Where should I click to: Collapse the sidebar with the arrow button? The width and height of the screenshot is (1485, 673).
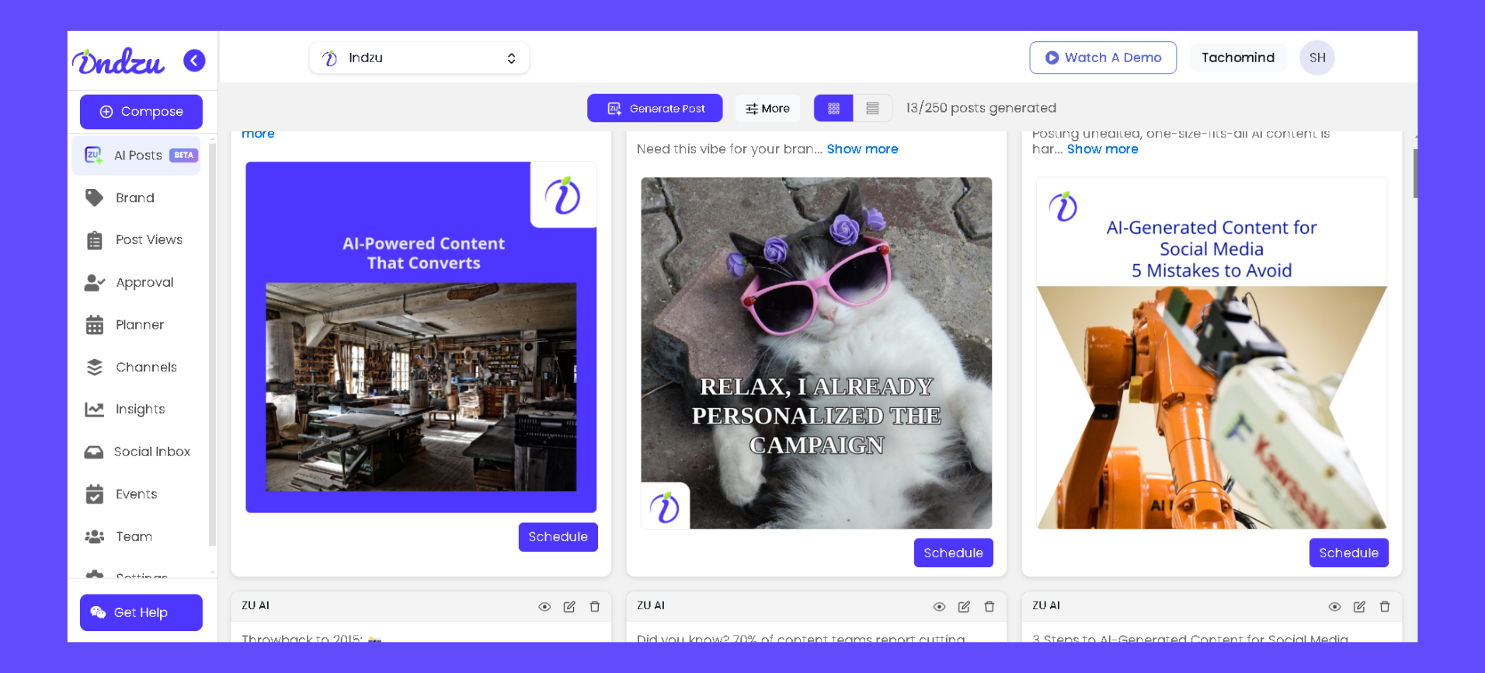(194, 61)
